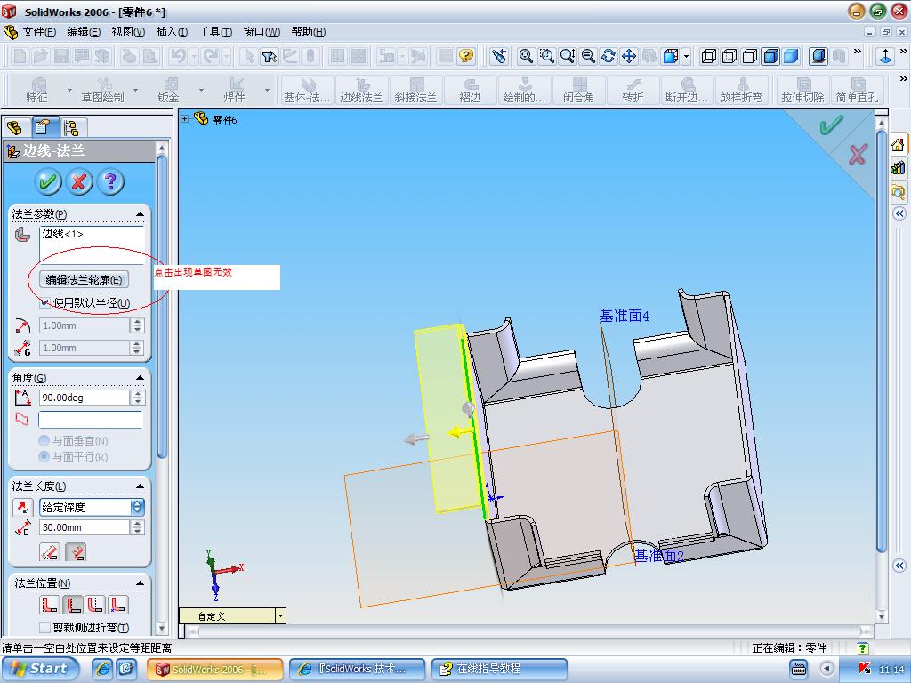Open the SolidWorks Resources home icon
This screenshot has width=911, height=683.
tap(898, 145)
